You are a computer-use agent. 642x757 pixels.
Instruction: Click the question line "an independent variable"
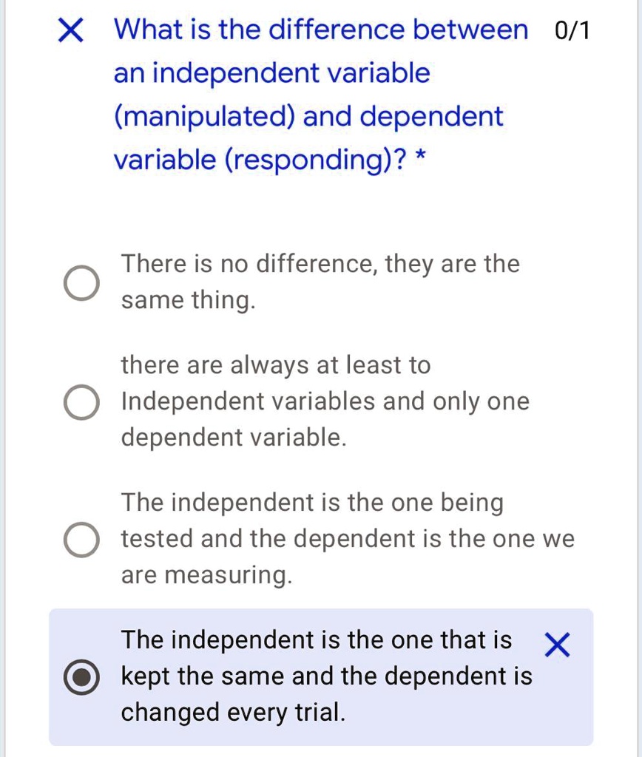click(271, 74)
